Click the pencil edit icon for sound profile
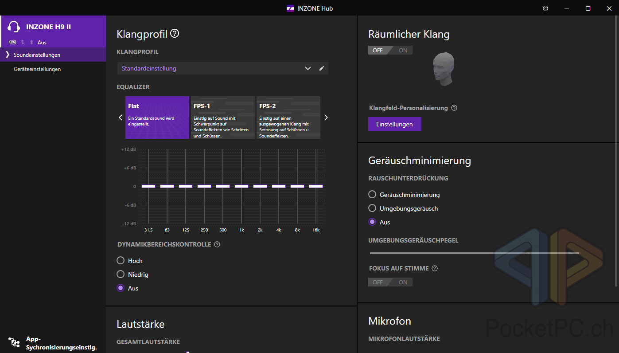The width and height of the screenshot is (619, 353). point(322,68)
